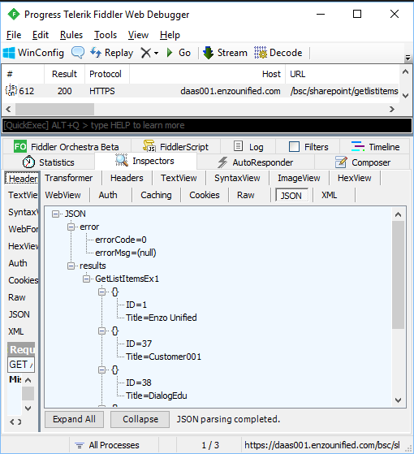Open the Rules menu

click(x=71, y=35)
